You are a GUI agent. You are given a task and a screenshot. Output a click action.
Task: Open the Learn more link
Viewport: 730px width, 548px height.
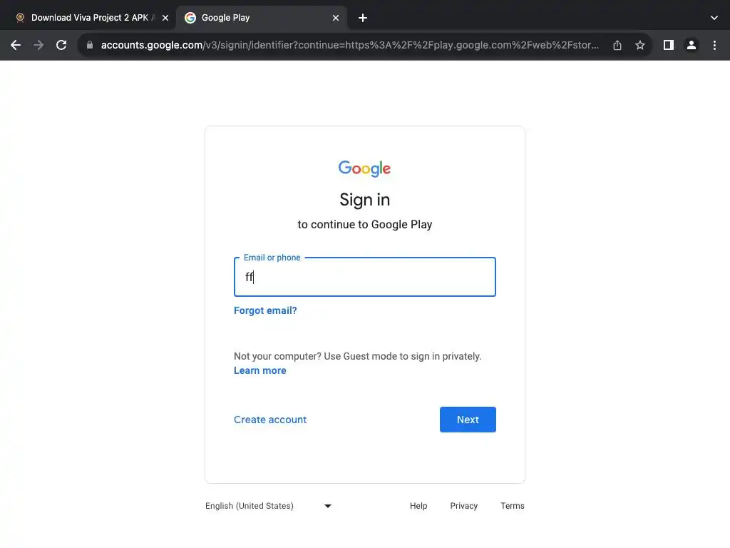259,370
